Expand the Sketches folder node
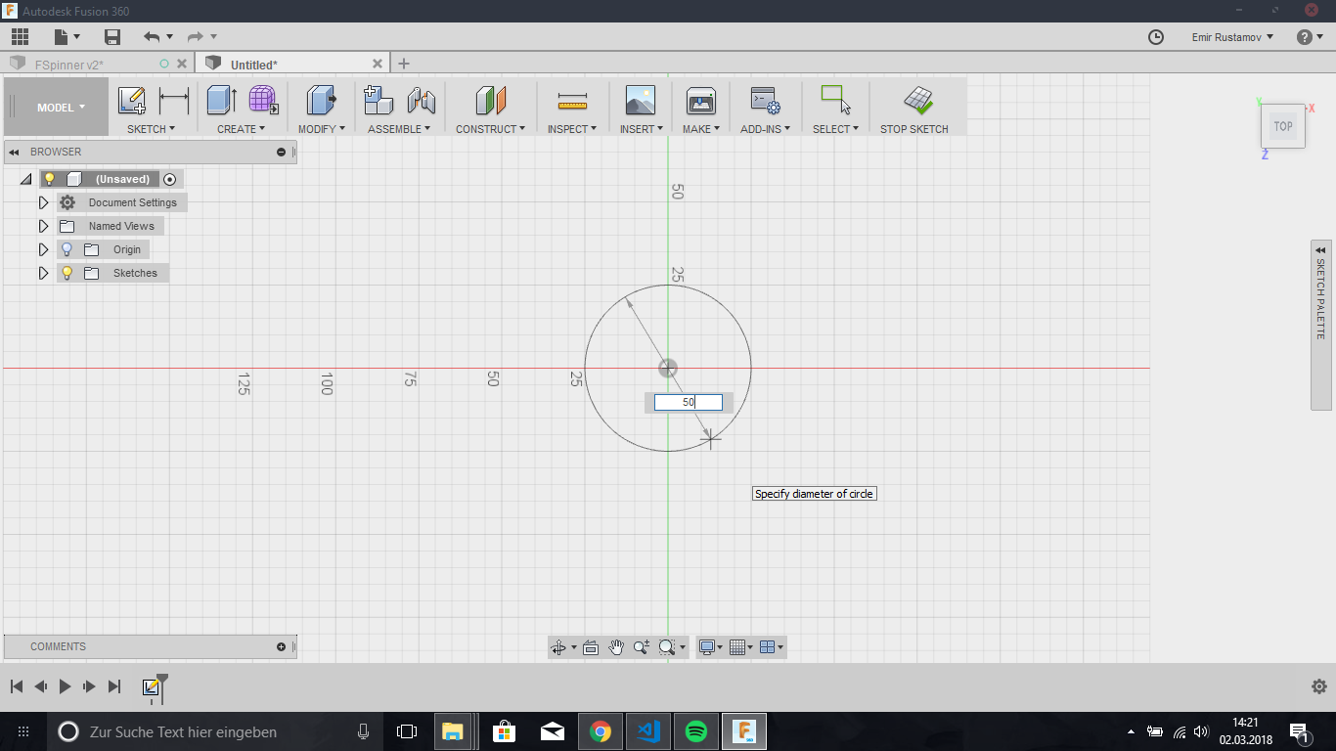The image size is (1336, 751). coord(43,273)
